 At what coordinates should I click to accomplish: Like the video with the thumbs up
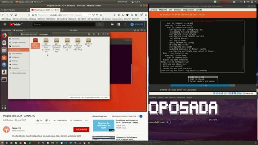[x=37, y=120]
